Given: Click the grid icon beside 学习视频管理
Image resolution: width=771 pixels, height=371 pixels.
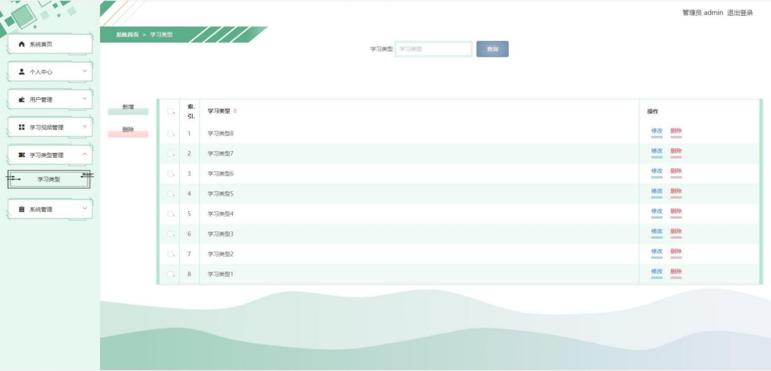Looking at the screenshot, I should coord(22,128).
